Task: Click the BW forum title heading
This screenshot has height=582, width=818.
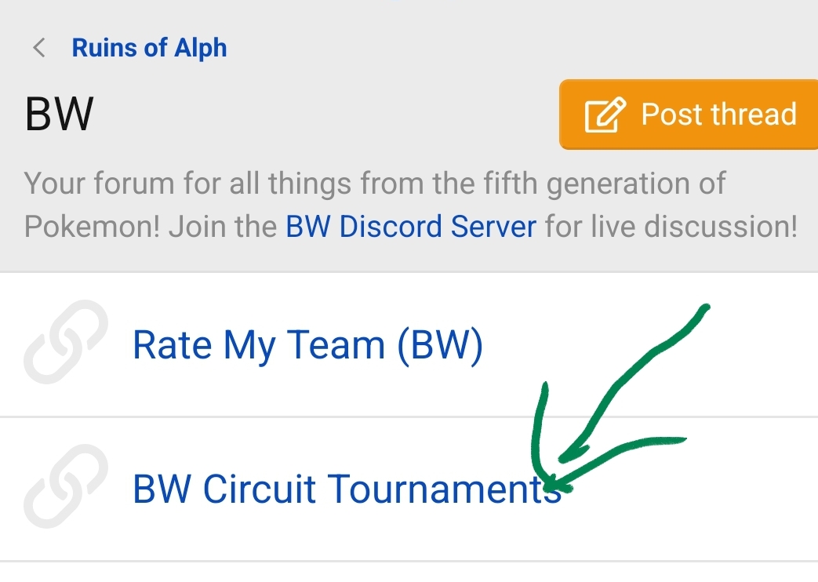Action: click(60, 115)
